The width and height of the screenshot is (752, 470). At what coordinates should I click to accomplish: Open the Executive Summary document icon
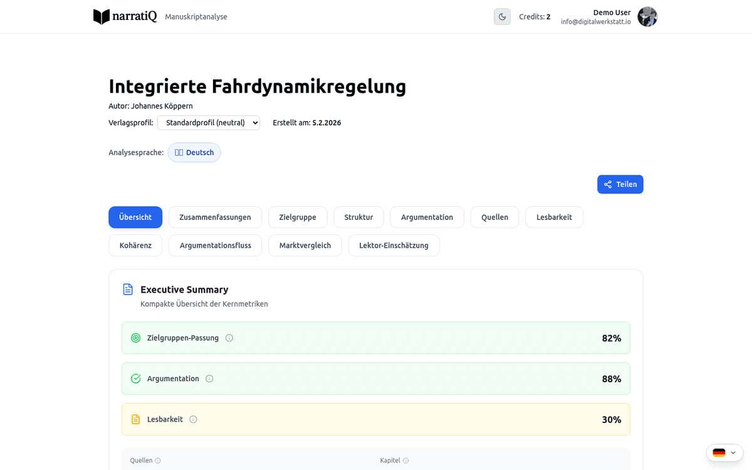pos(128,289)
